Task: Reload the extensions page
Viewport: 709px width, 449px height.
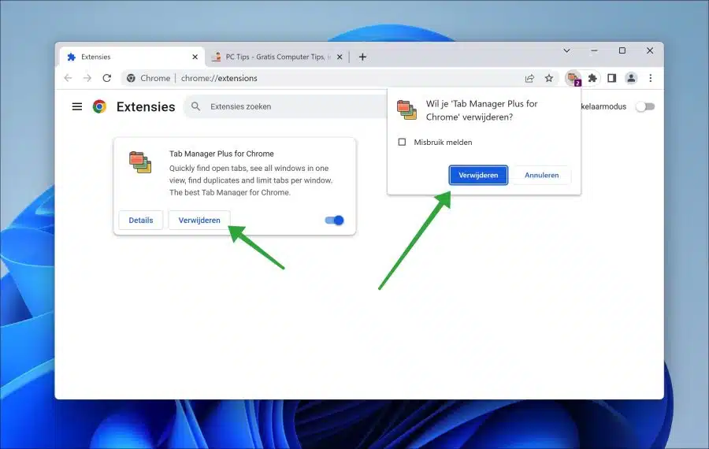Action: 106,78
